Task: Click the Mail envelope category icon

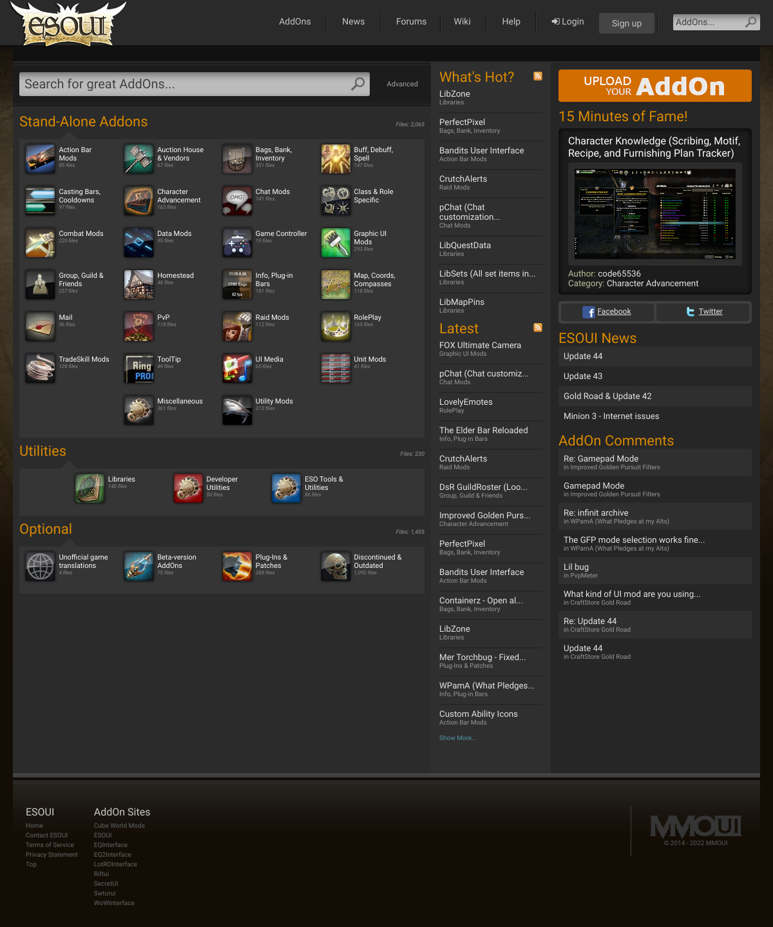Action: [40, 327]
